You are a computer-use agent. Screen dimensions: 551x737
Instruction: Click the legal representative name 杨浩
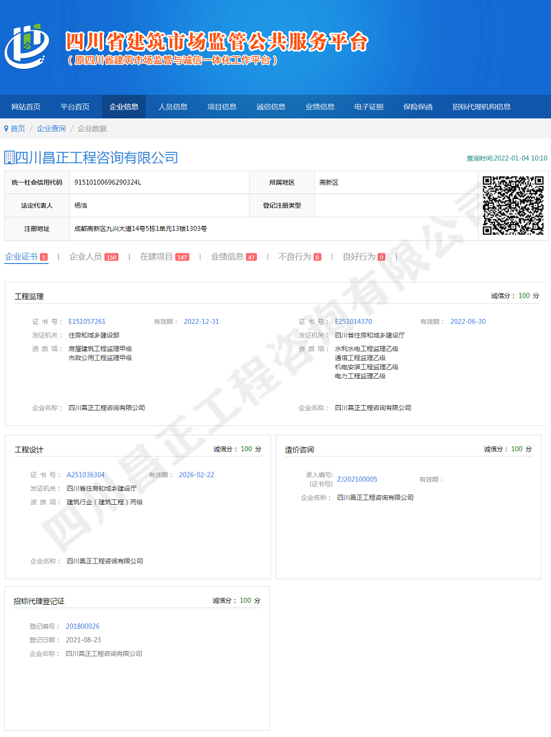(81, 205)
